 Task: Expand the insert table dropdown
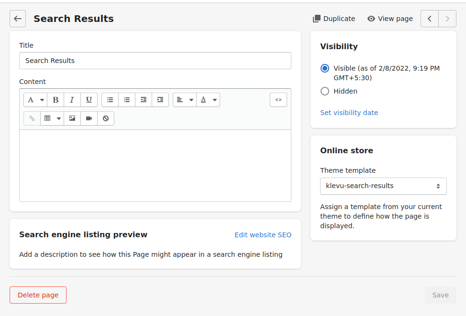tap(52, 118)
